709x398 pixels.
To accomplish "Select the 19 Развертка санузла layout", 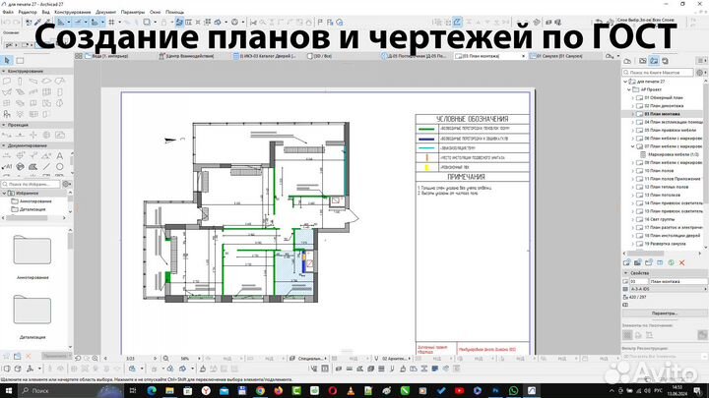I will pos(665,244).
